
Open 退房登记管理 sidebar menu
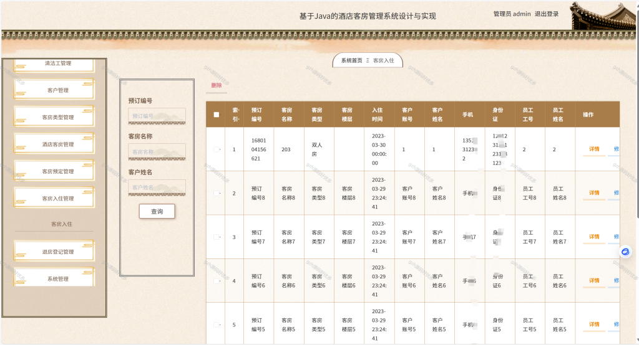click(x=54, y=252)
